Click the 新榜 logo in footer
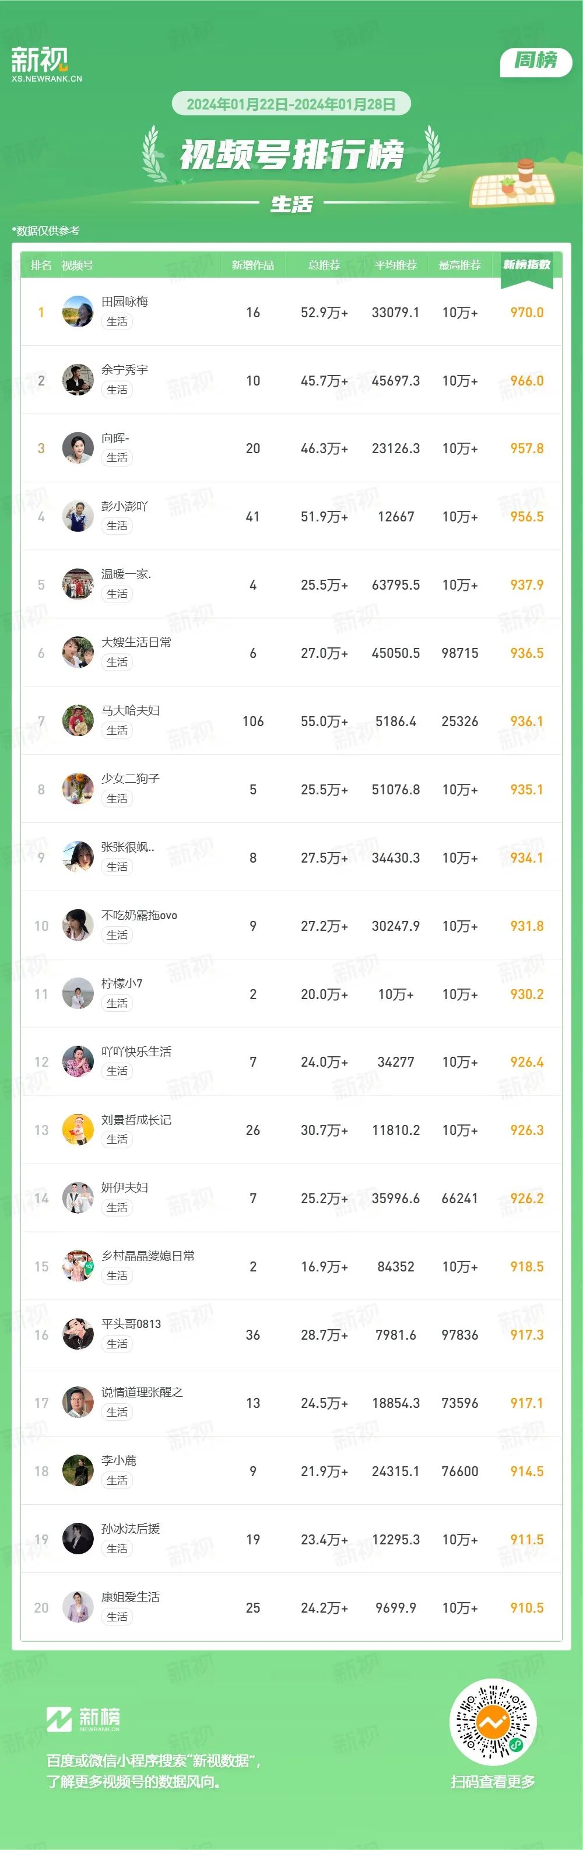583x1850 pixels. (83, 1719)
